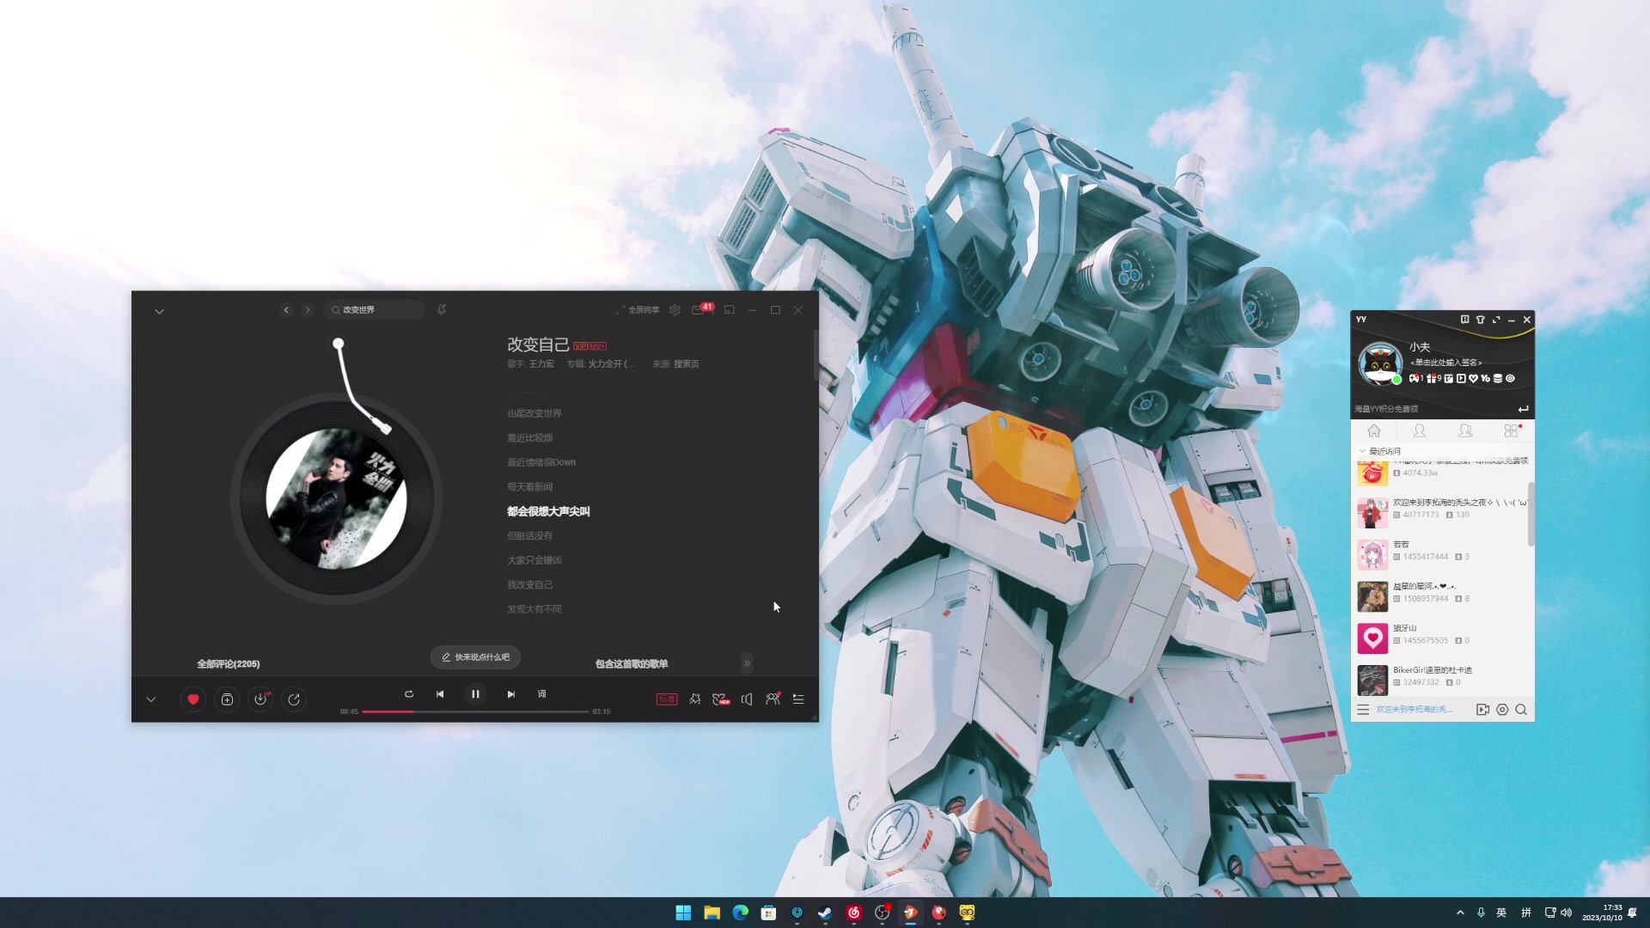Download the current song (VIP download icon)

260,699
